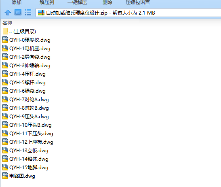Image resolution: width=221 pixels, height=187 pixels.
Task: Click the 压缩包语言 toolbar button
Action: pos(138,2)
